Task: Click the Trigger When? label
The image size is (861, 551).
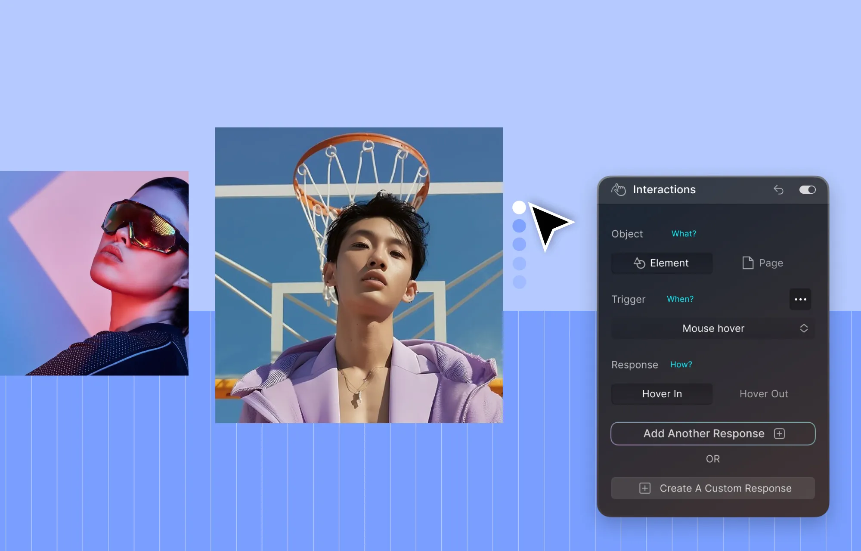Action: [680, 299]
